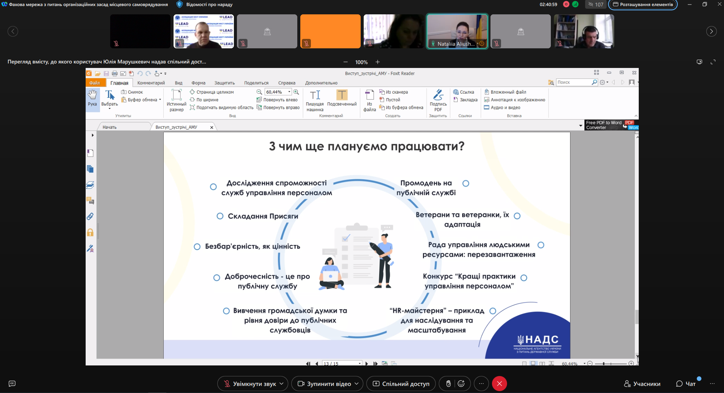Image resolution: width=724 pixels, height=393 pixels.
Task: Open the Розташування елементів layout menu
Action: [x=643, y=5]
